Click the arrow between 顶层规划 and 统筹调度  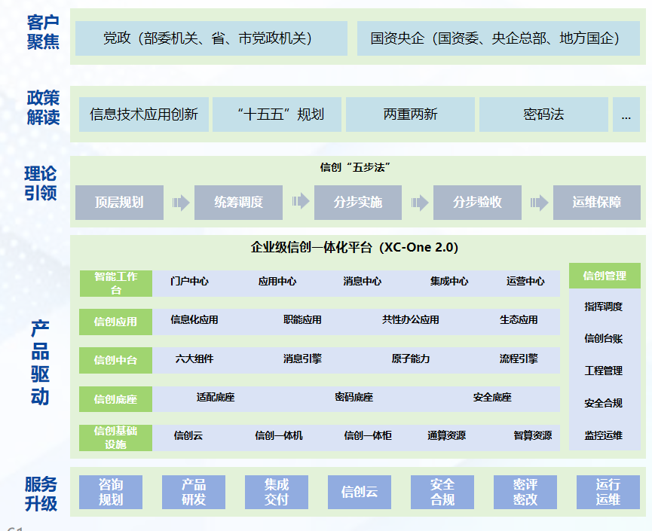pyautogui.click(x=180, y=203)
